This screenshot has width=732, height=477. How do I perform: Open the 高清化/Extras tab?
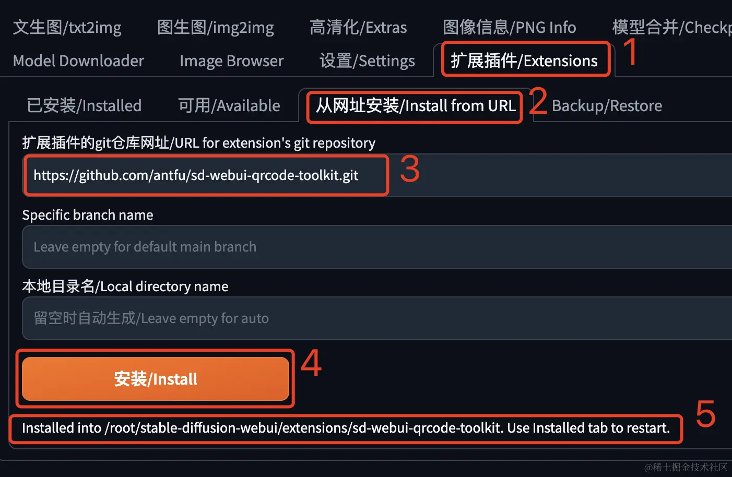[358, 27]
